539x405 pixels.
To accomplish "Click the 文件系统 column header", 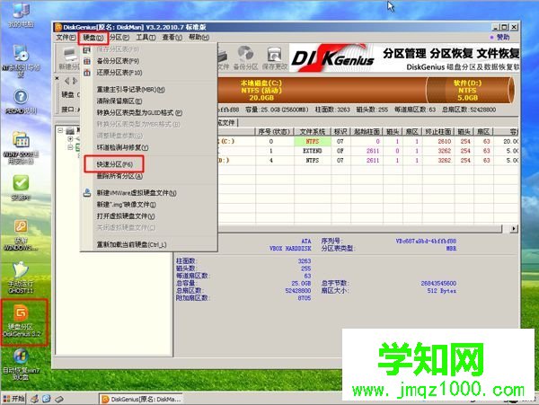I will pos(312,132).
